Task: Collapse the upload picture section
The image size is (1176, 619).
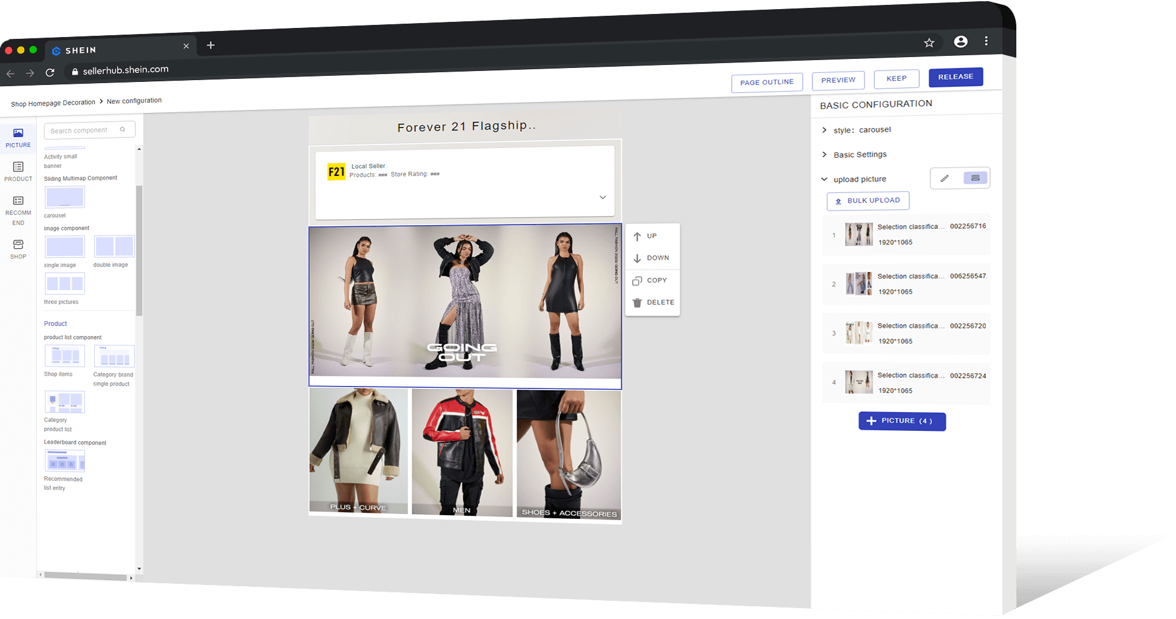Action: coord(824,179)
